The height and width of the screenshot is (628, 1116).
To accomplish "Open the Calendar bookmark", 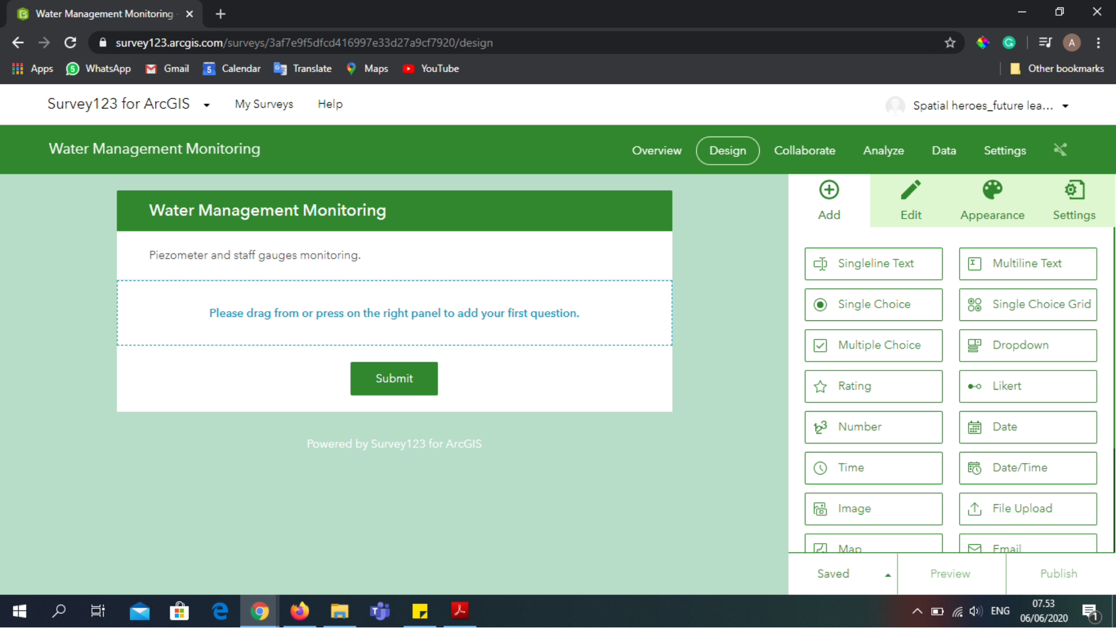I will 232,69.
